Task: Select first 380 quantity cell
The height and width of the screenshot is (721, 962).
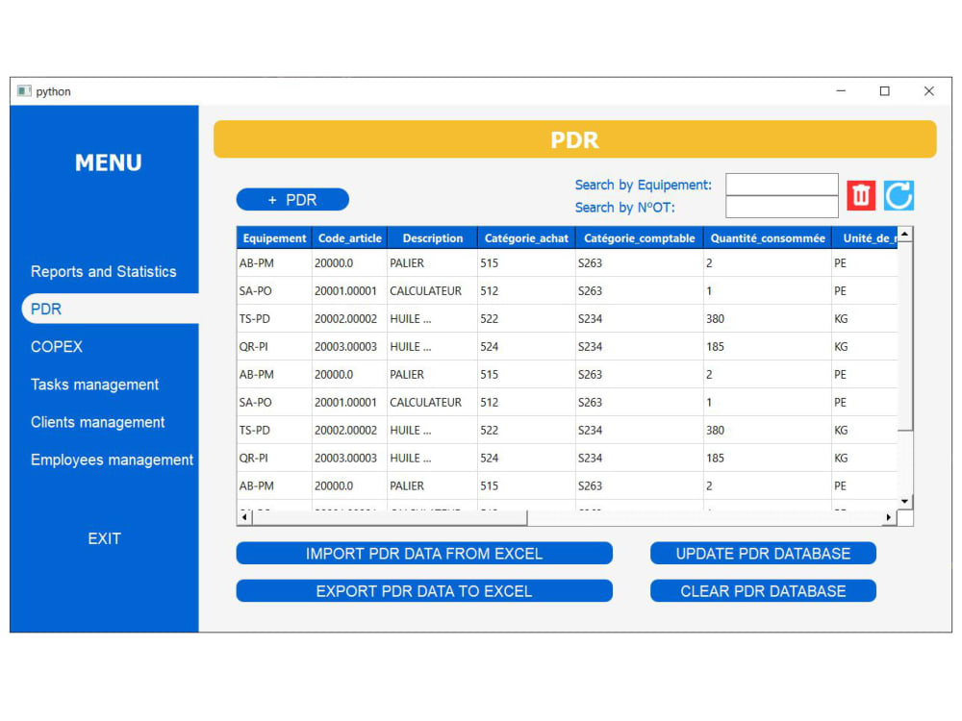Action: point(768,319)
